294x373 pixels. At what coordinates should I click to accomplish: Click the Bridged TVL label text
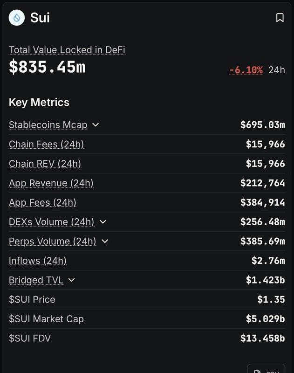pyautogui.click(x=36, y=280)
